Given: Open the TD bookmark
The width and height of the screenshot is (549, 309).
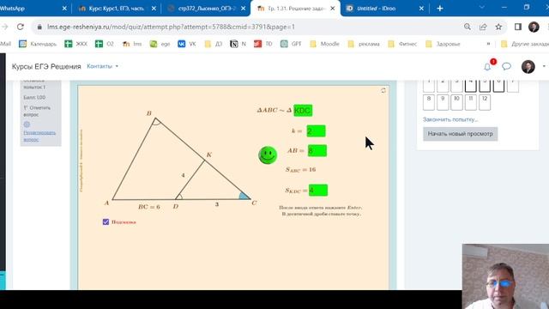Looking at the screenshot, I should click(263, 44).
